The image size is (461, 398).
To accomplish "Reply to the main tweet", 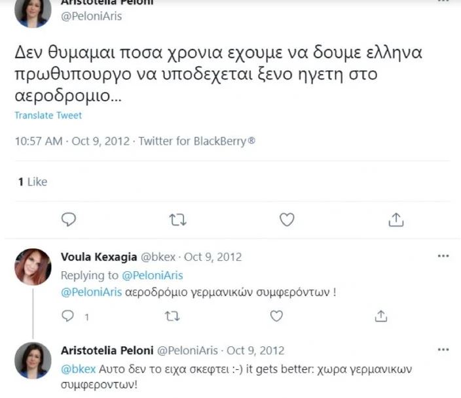I will [x=69, y=220].
